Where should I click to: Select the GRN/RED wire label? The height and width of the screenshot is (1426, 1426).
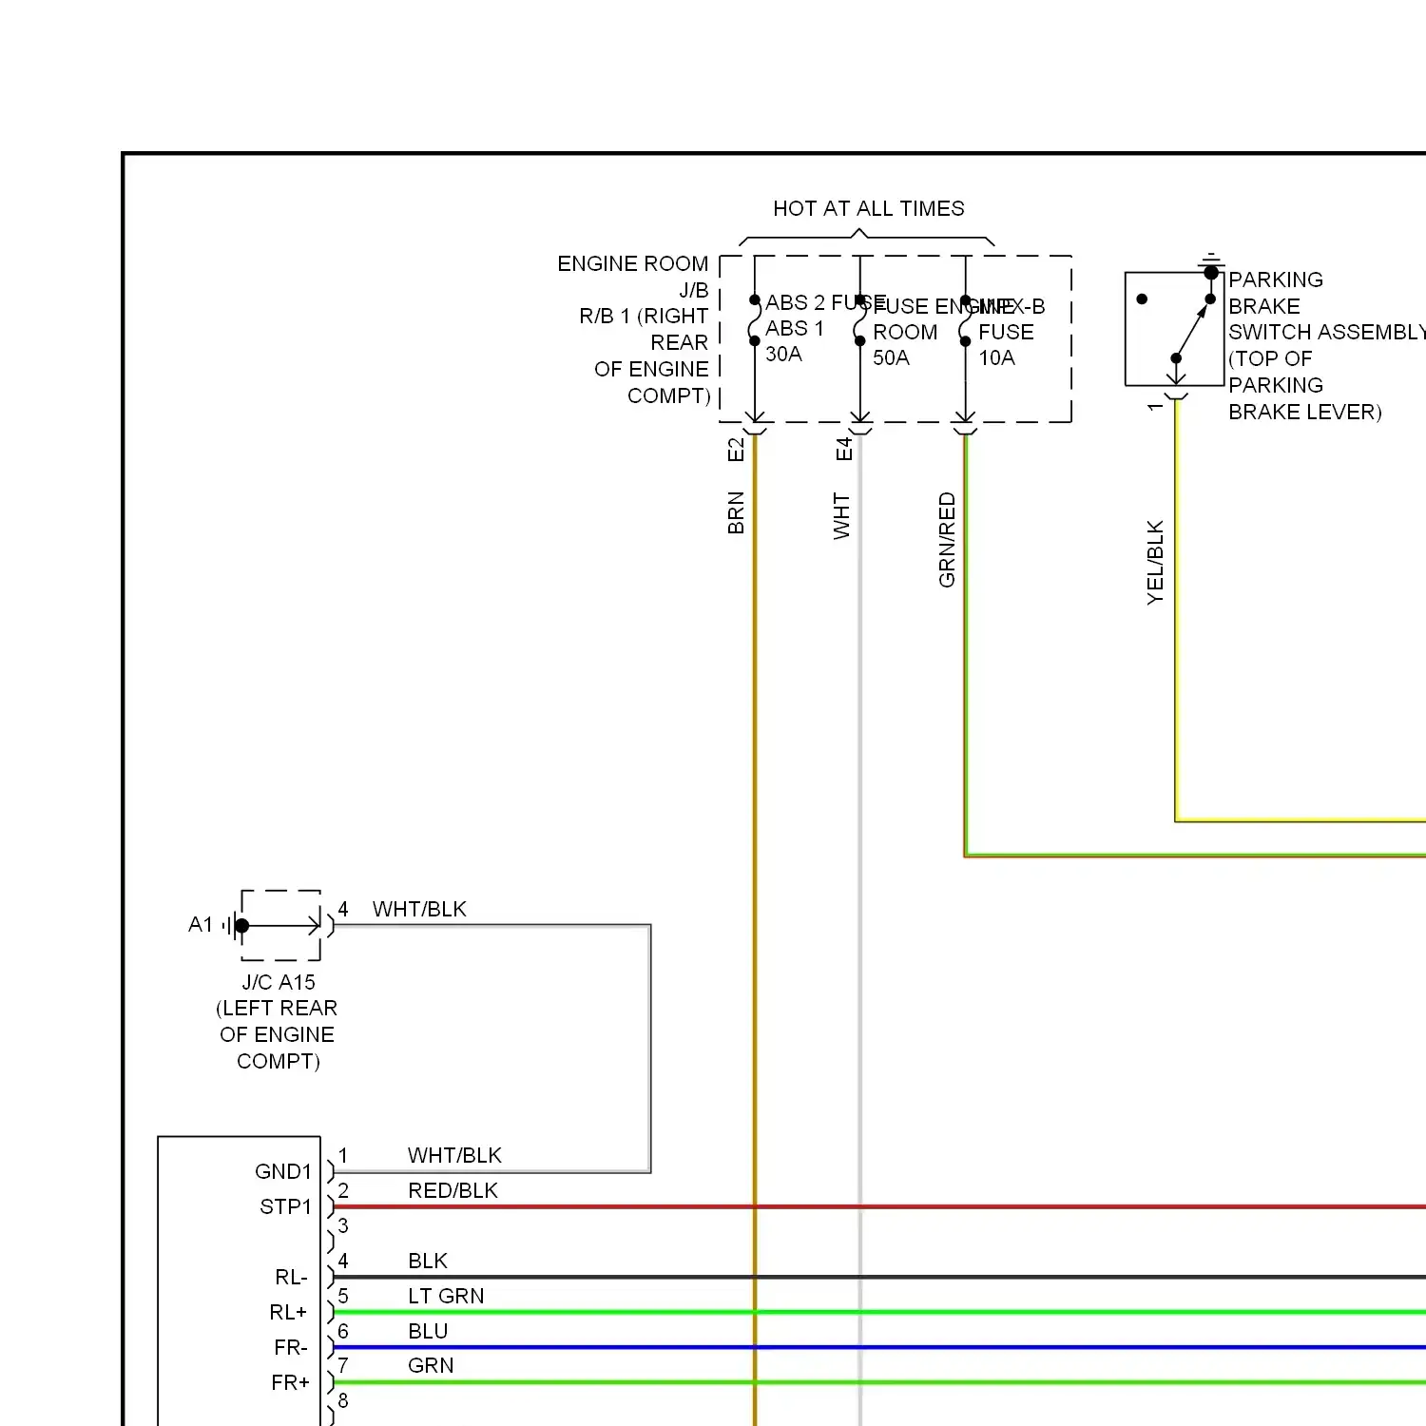947,539
